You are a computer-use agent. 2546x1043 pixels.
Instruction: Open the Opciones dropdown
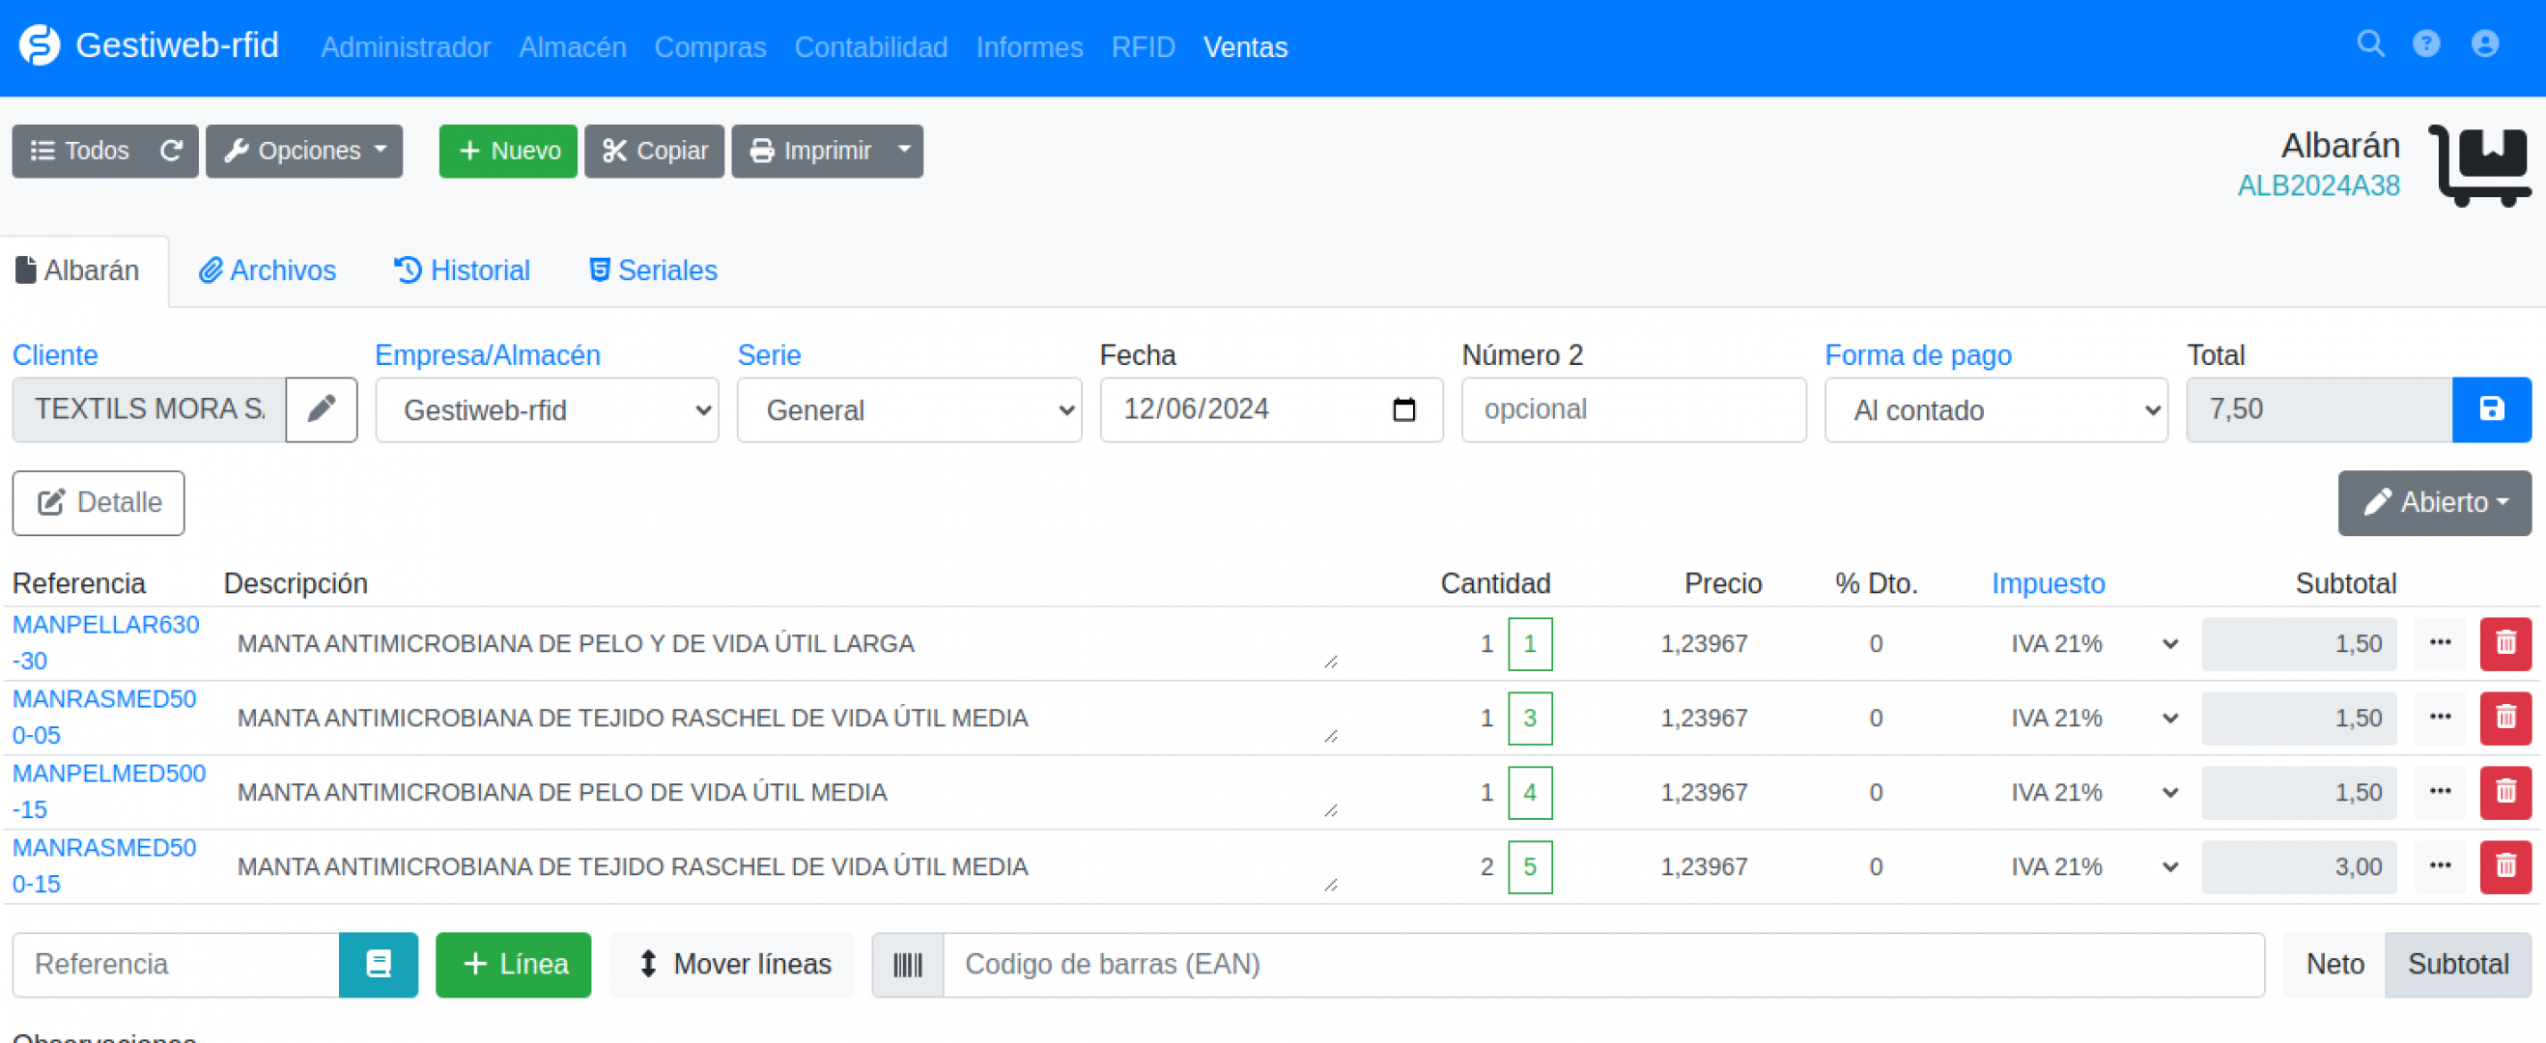pos(304,152)
